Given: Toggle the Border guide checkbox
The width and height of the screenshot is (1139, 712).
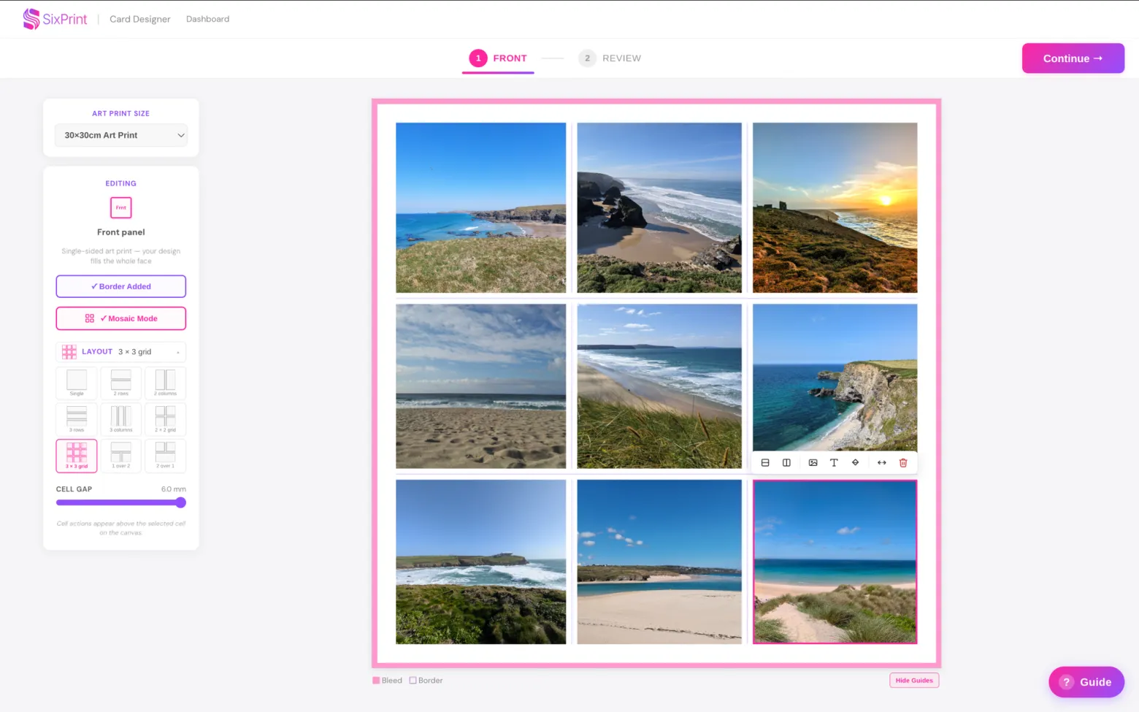Looking at the screenshot, I should coord(413,681).
